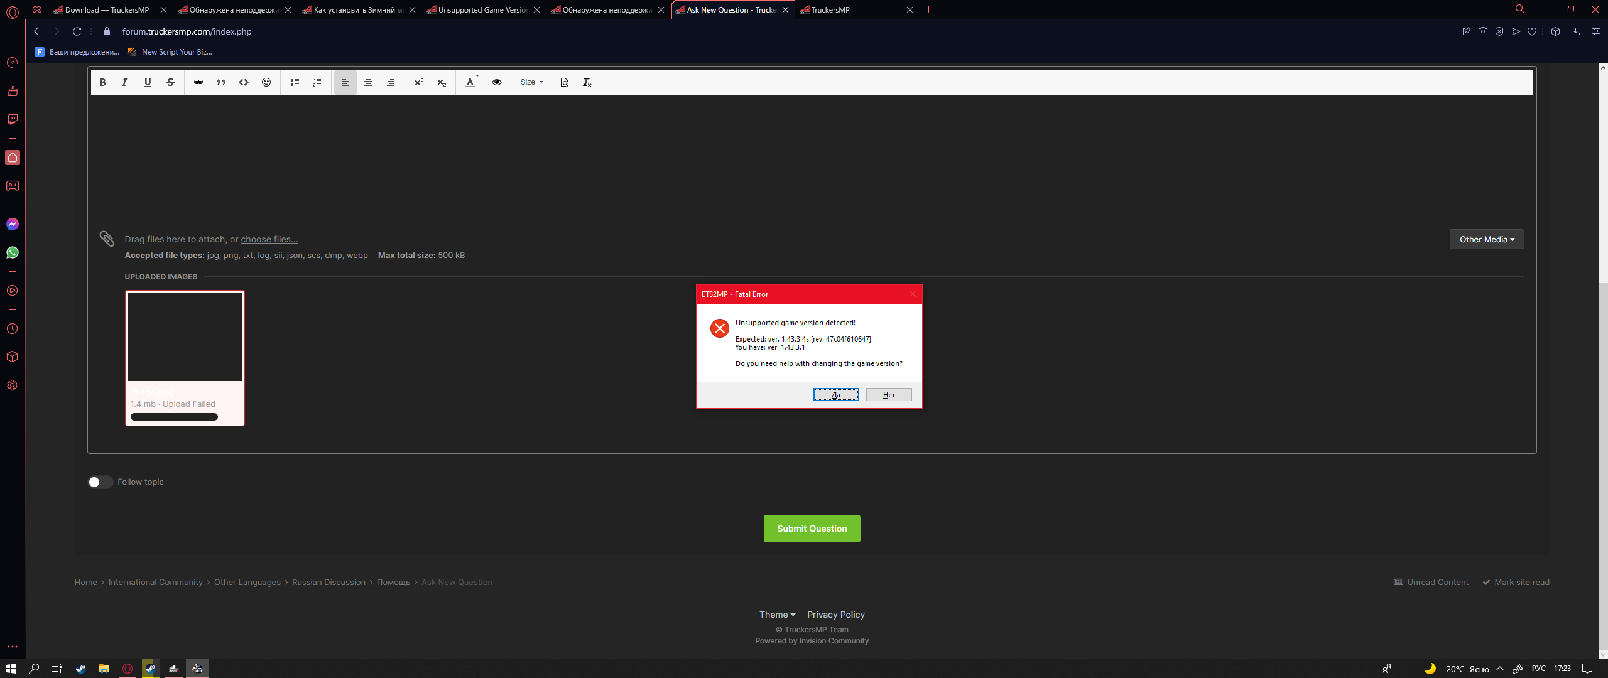The width and height of the screenshot is (1608, 678).
Task: Apply superscript formatting
Action: point(419,82)
